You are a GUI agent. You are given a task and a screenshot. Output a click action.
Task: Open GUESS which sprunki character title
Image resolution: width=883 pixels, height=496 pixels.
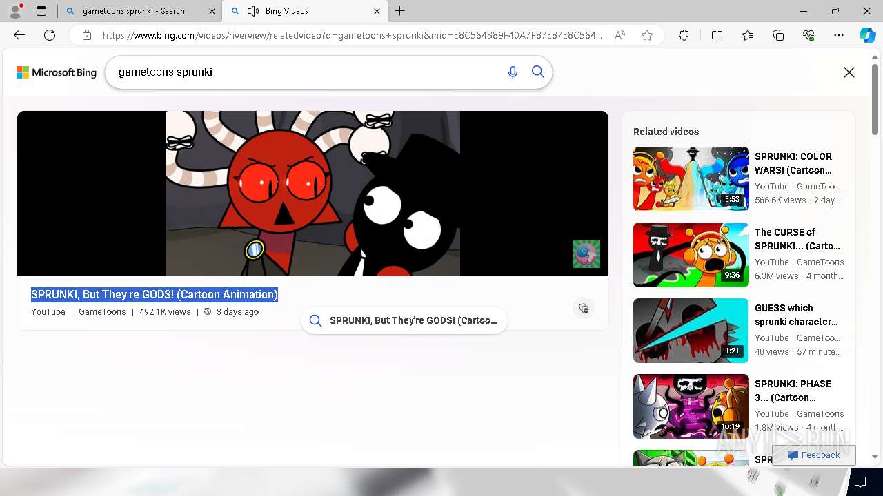point(796,315)
